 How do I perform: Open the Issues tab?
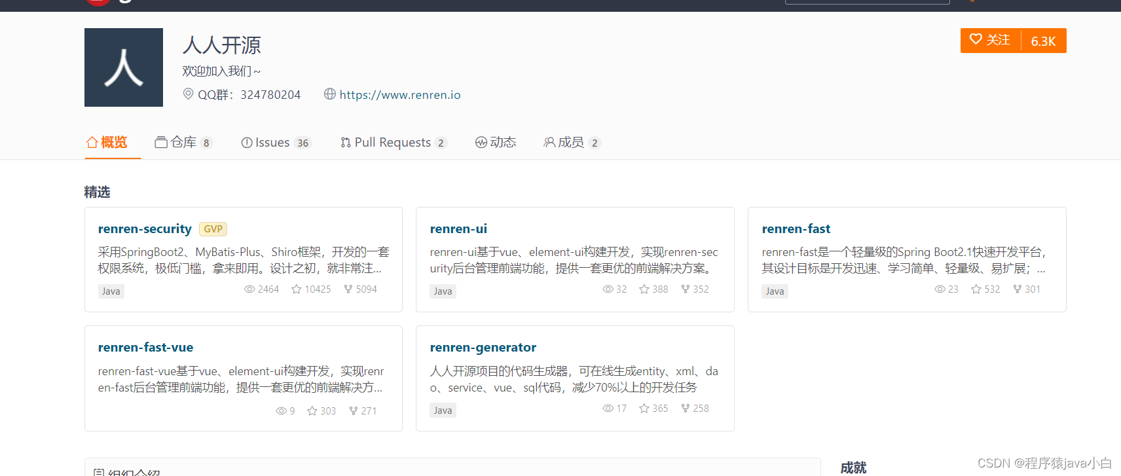pyautogui.click(x=276, y=142)
